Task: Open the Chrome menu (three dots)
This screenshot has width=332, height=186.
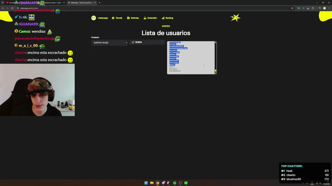Action: click(329, 8)
